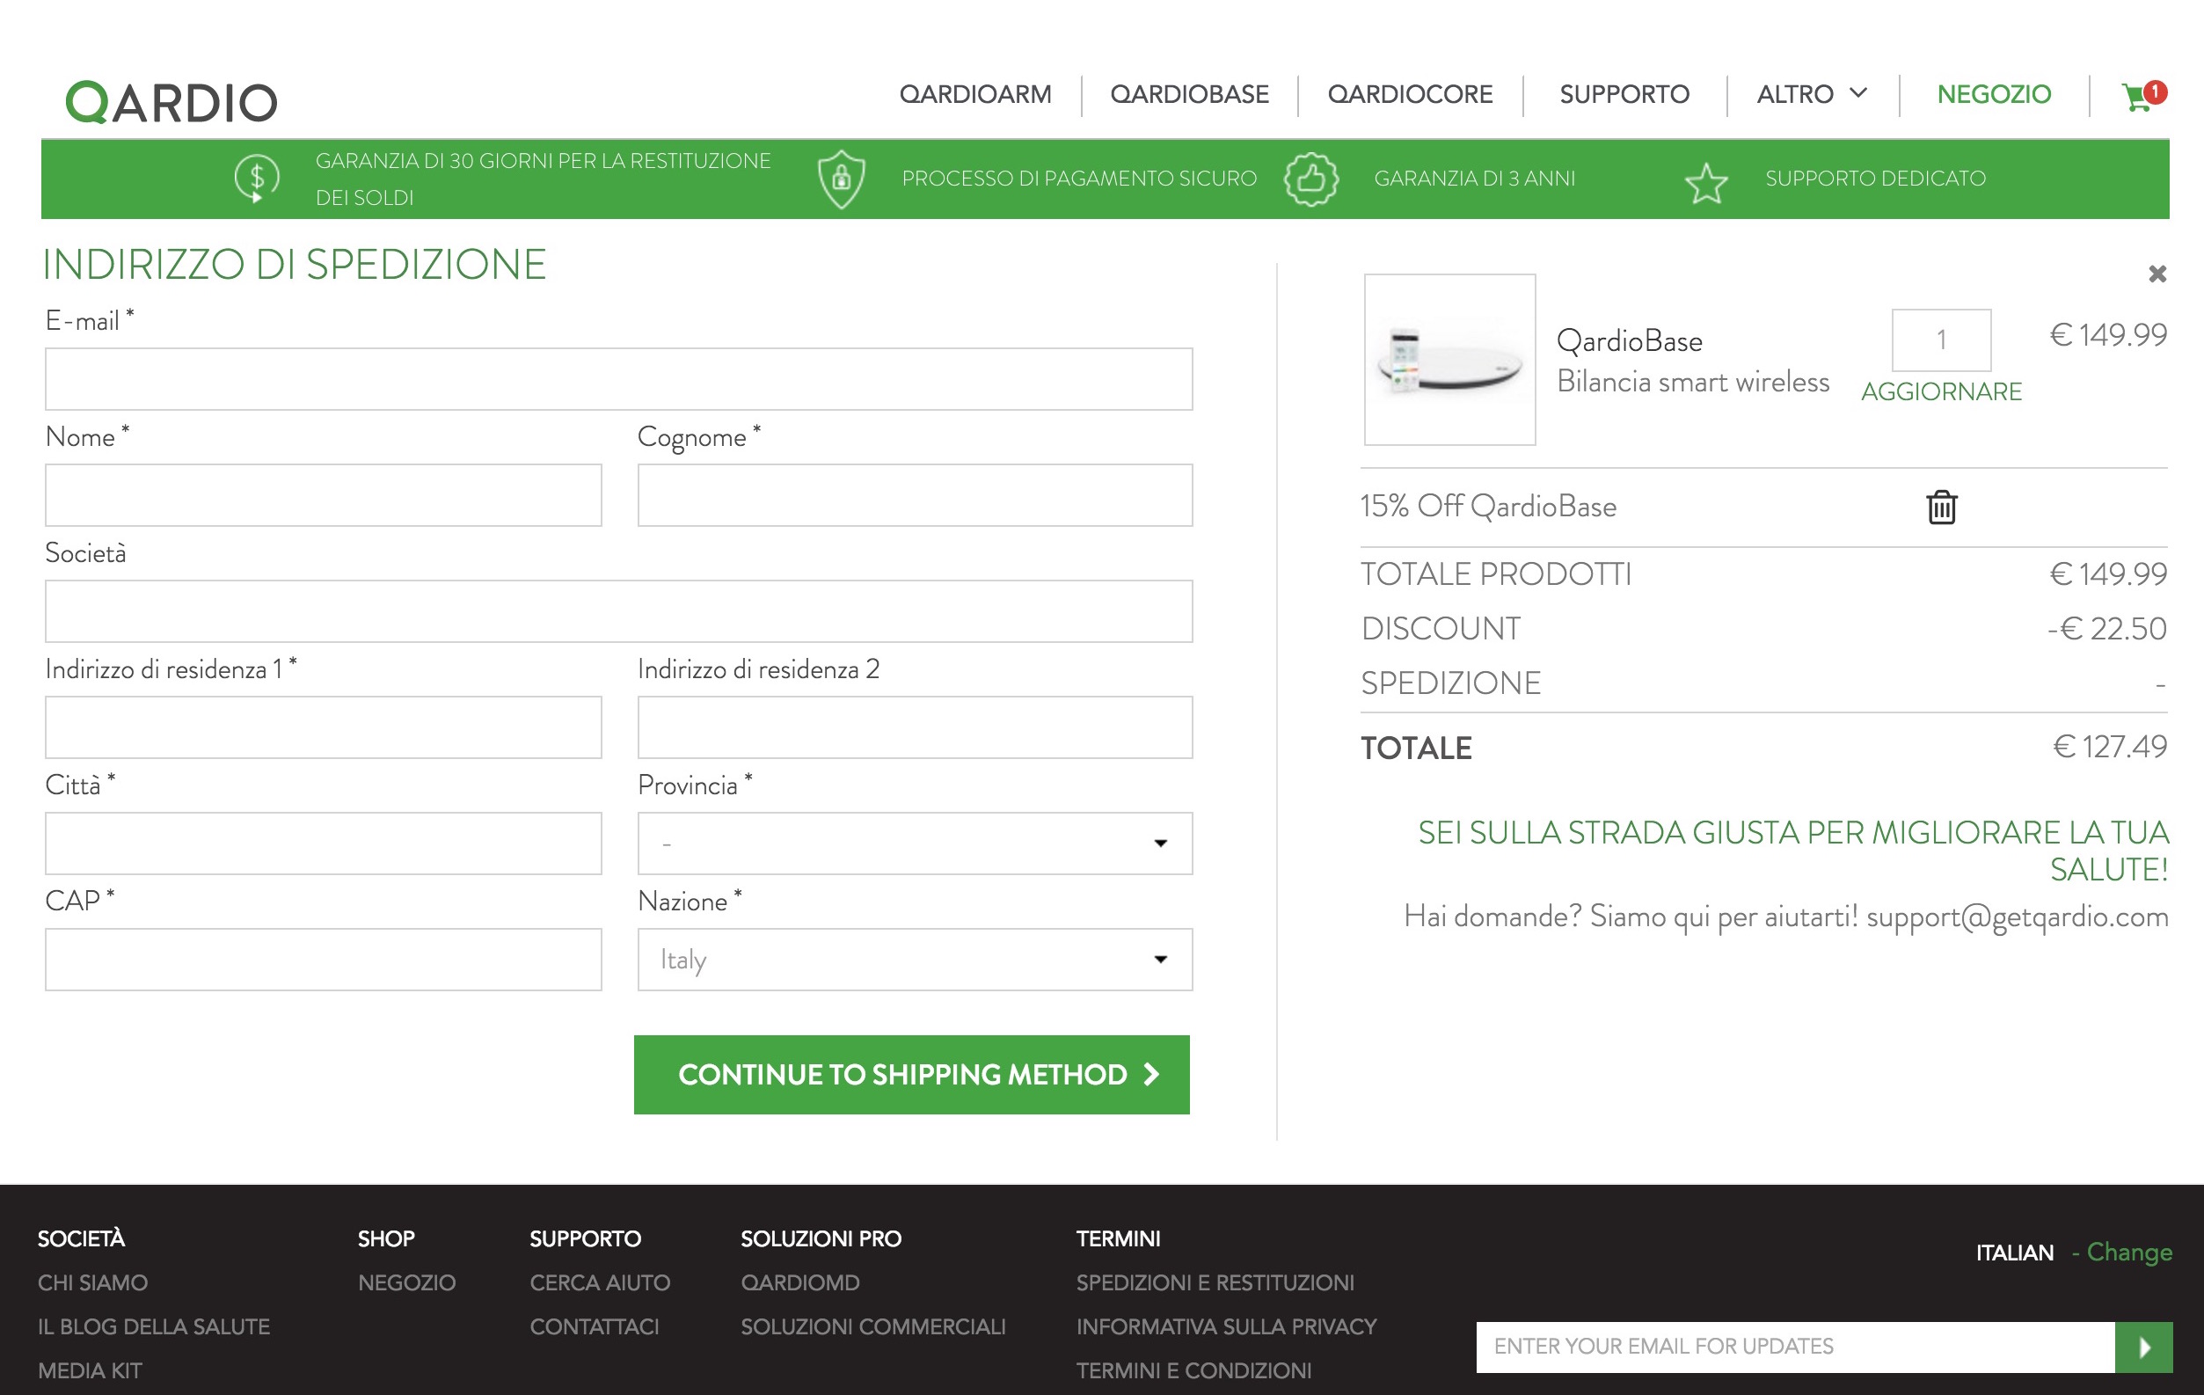Go to QARDIOARM in navigation
This screenshot has width=2204, height=1395.
coord(974,94)
